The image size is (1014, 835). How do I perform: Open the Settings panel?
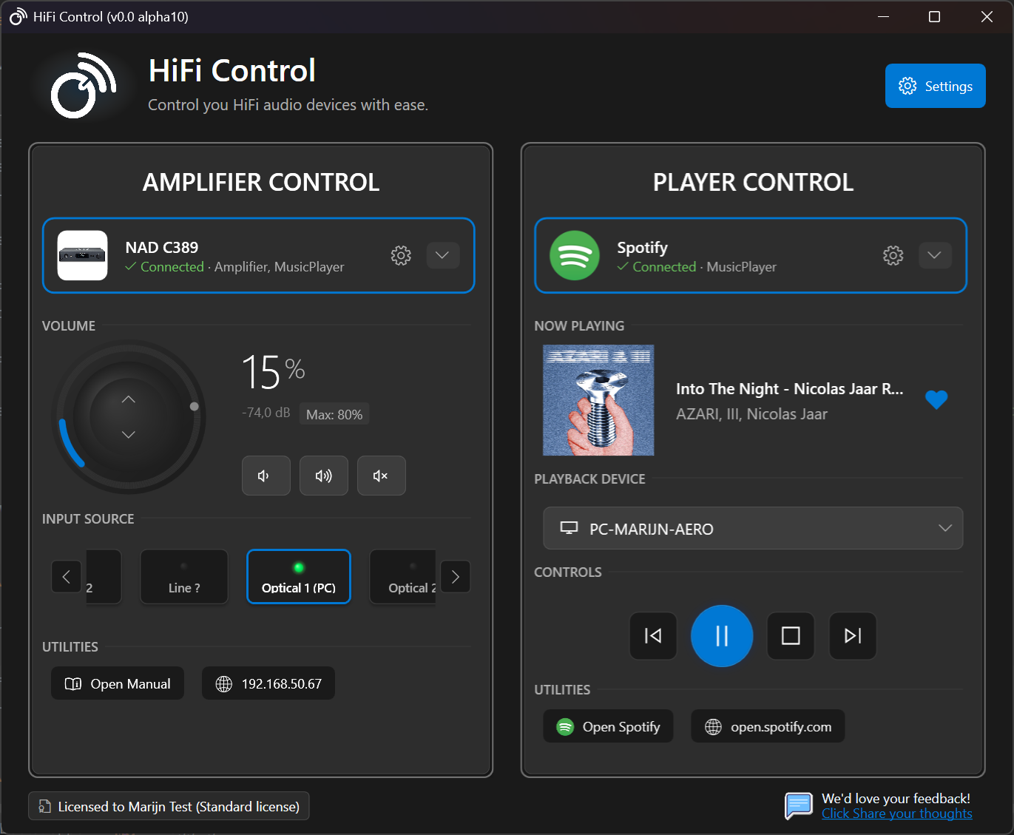935,86
